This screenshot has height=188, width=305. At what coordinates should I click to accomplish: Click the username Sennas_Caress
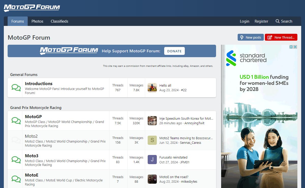[191, 143]
